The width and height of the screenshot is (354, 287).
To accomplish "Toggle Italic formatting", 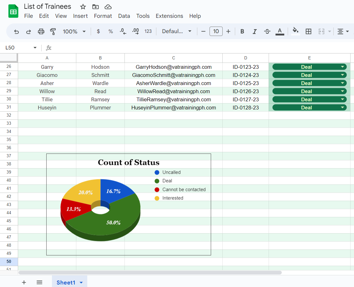I will (255, 31).
